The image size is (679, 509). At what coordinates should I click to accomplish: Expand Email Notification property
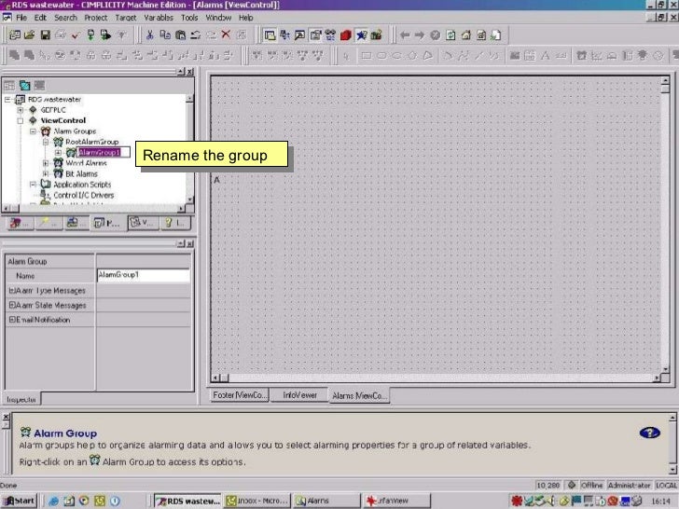[12, 320]
